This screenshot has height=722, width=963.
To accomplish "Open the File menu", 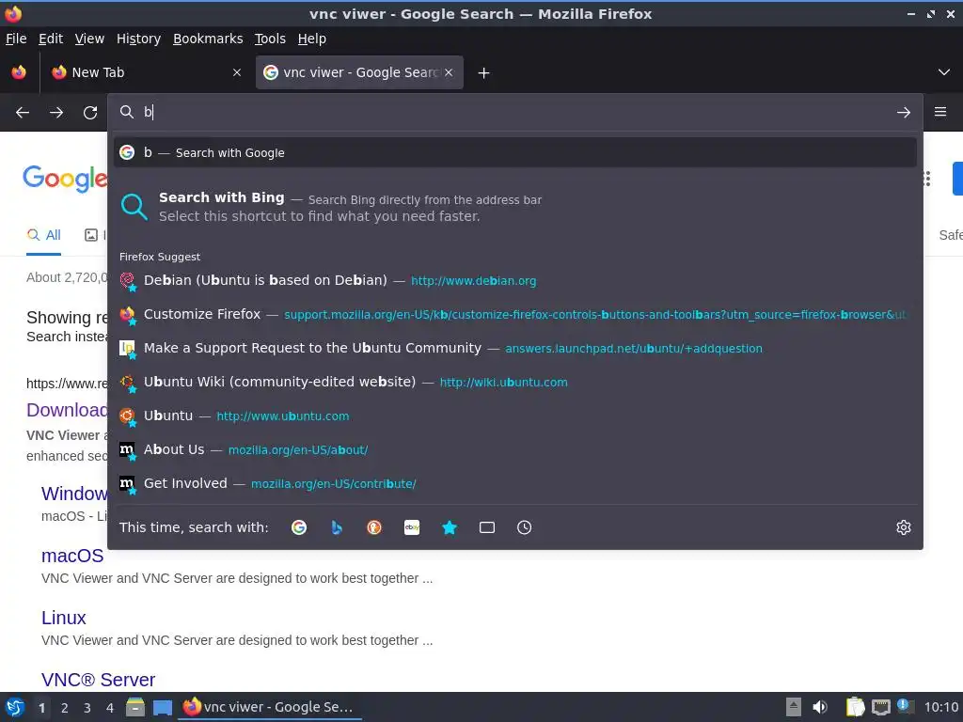I will [16, 39].
